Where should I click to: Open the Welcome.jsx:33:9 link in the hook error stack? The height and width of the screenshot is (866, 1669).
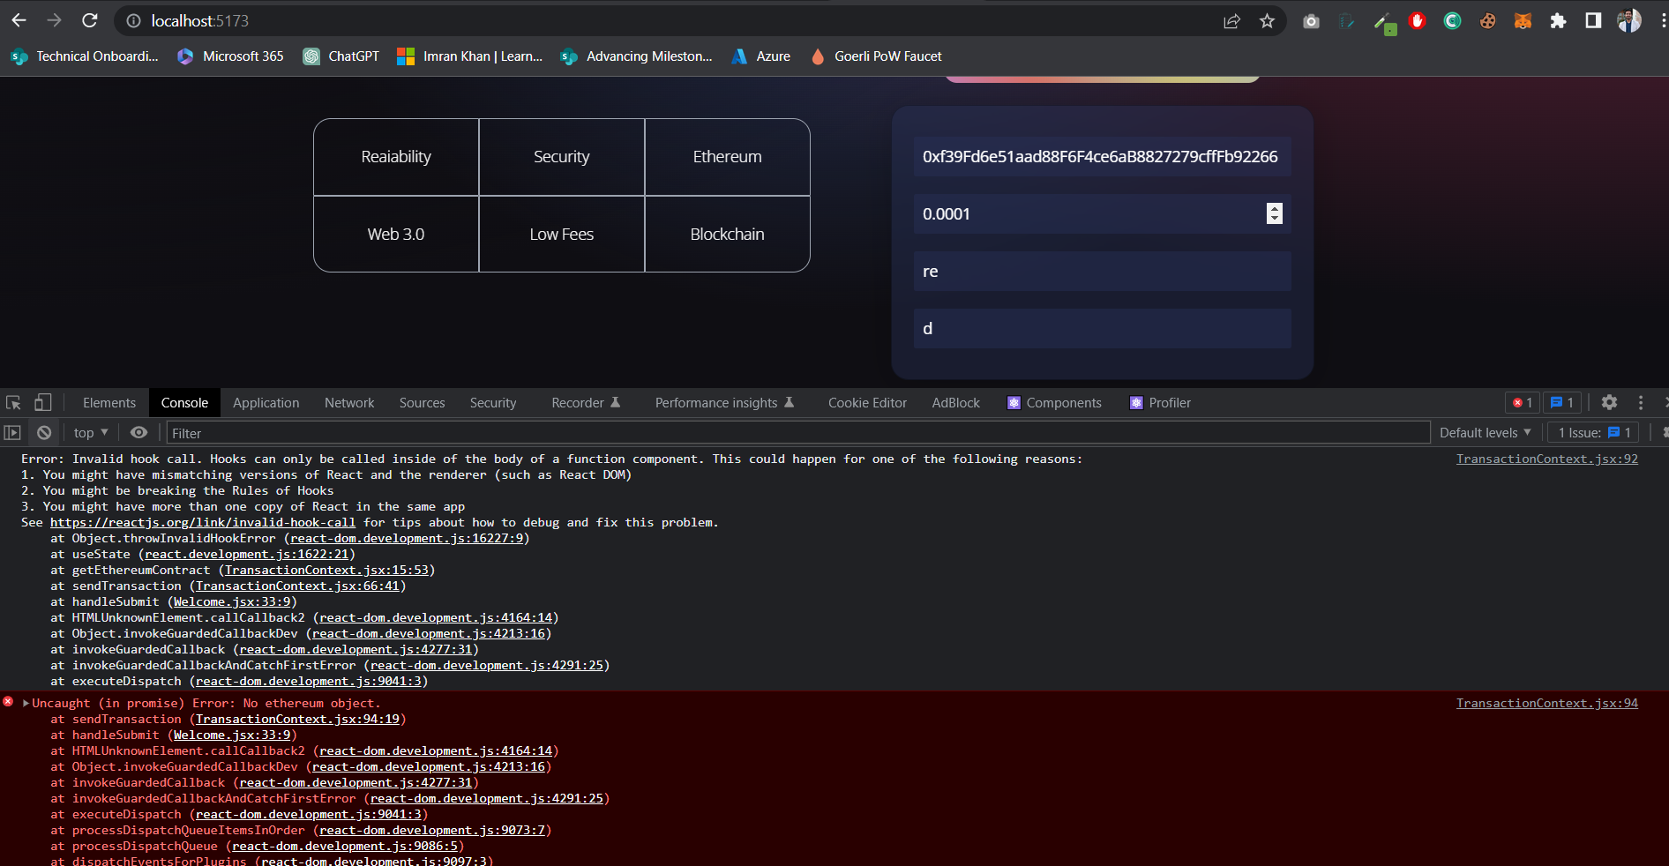(x=232, y=602)
